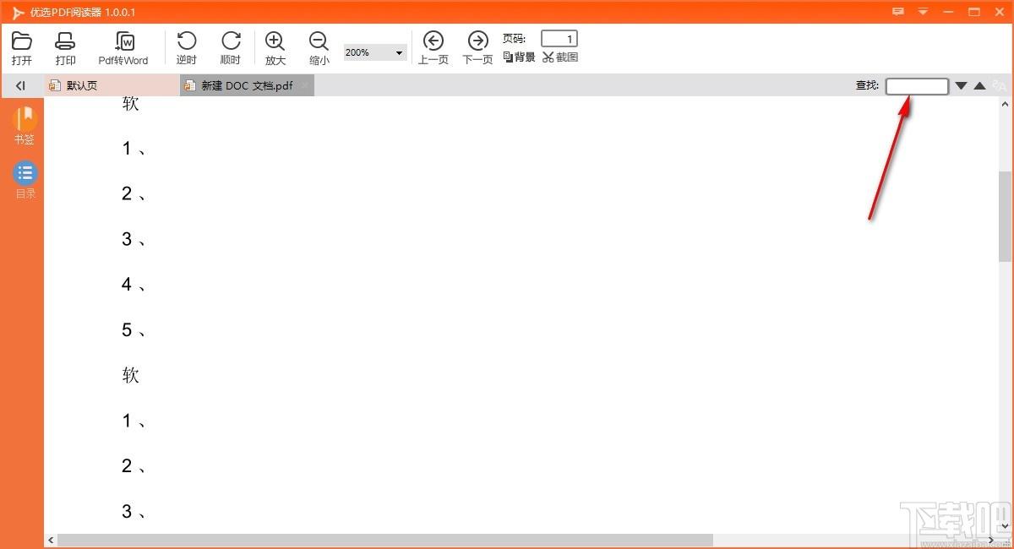Click the horizontal scrollbar thumb
The width and height of the screenshot is (1014, 549).
pyautogui.click(x=385, y=540)
